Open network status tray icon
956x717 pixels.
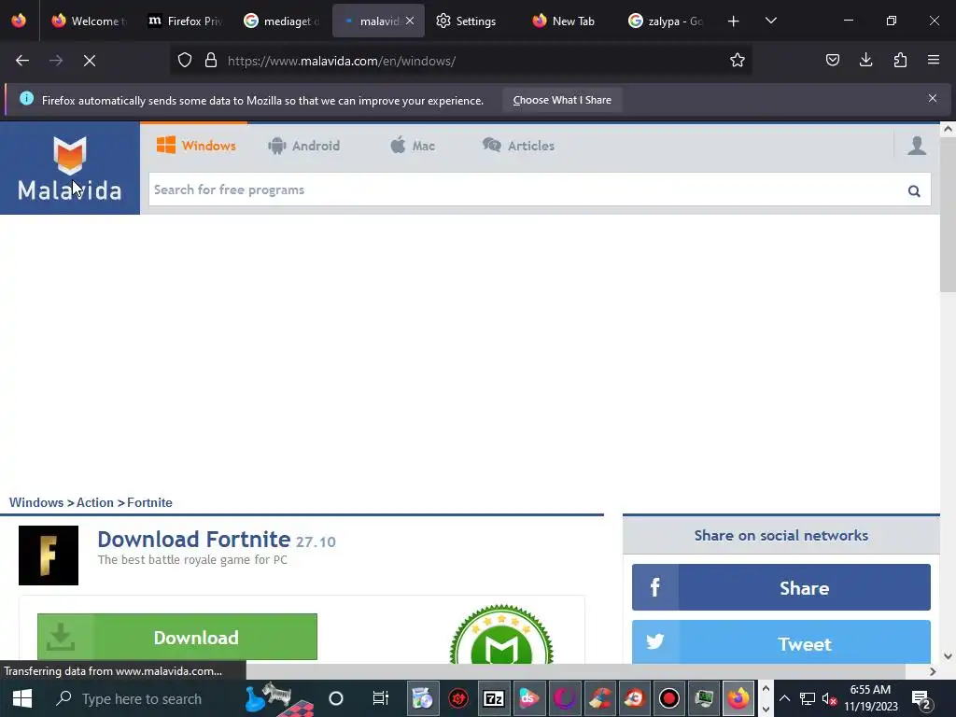[x=808, y=698]
